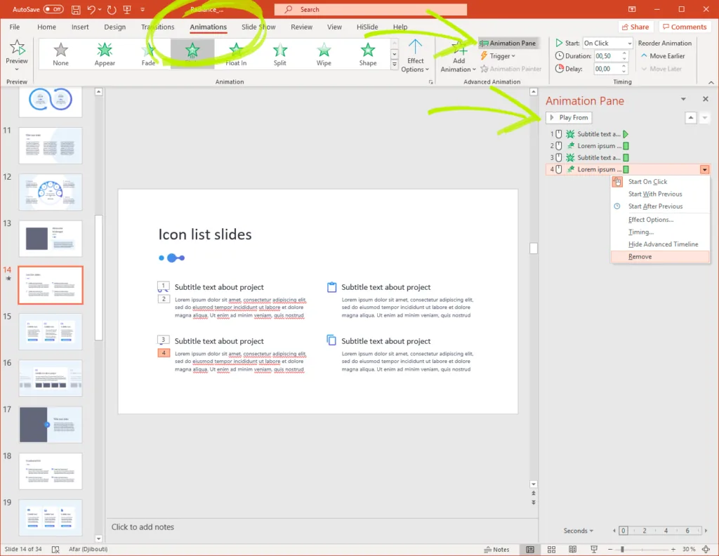
Task: Choose Start After Previous
Action: click(660, 206)
